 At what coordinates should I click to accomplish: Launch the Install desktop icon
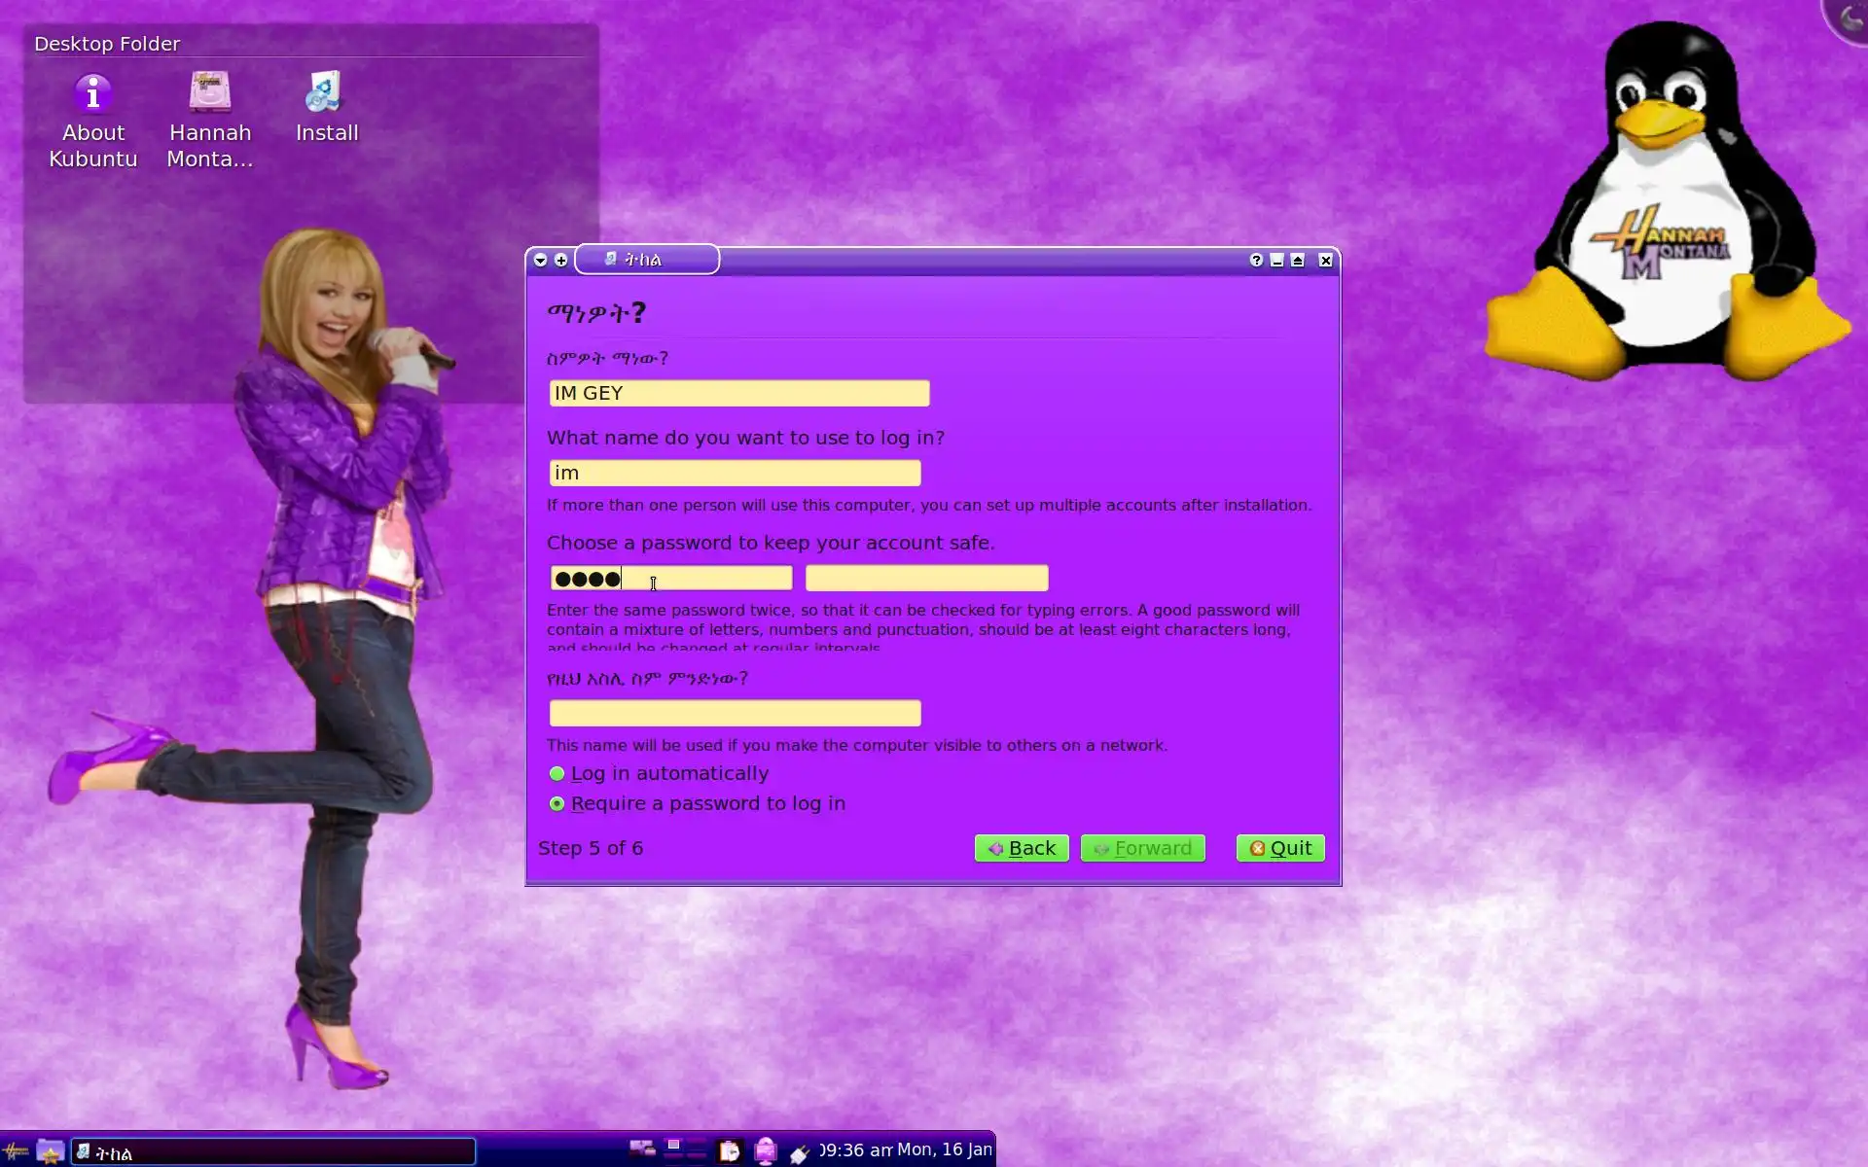pyautogui.click(x=326, y=94)
